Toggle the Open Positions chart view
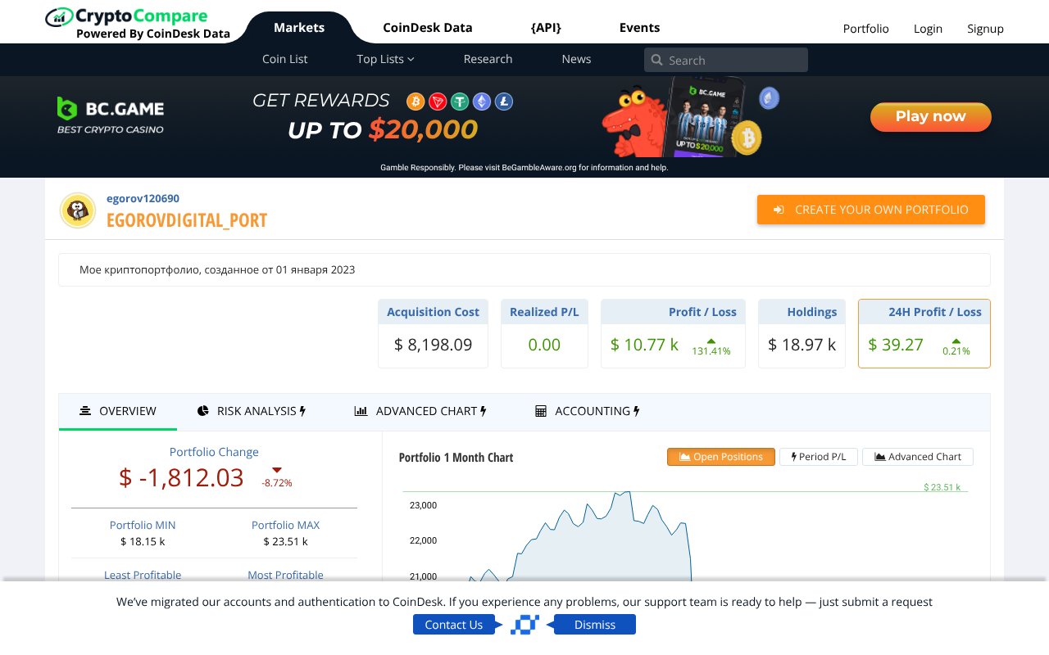1049x655 pixels. [x=720, y=457]
